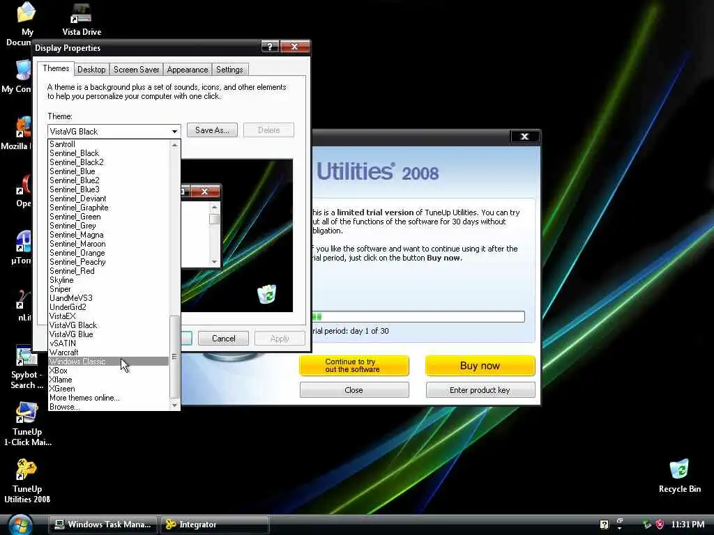Choose the Sentinel_Peachy theme
The width and height of the screenshot is (714, 535).
(x=108, y=262)
